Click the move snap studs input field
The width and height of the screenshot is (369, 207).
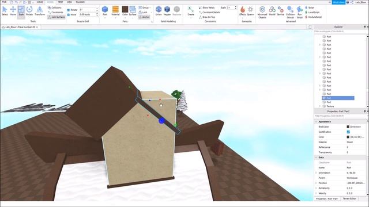tap(87, 14)
